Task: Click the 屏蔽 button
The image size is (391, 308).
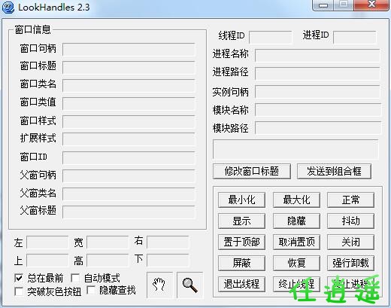Action: pyautogui.click(x=241, y=263)
